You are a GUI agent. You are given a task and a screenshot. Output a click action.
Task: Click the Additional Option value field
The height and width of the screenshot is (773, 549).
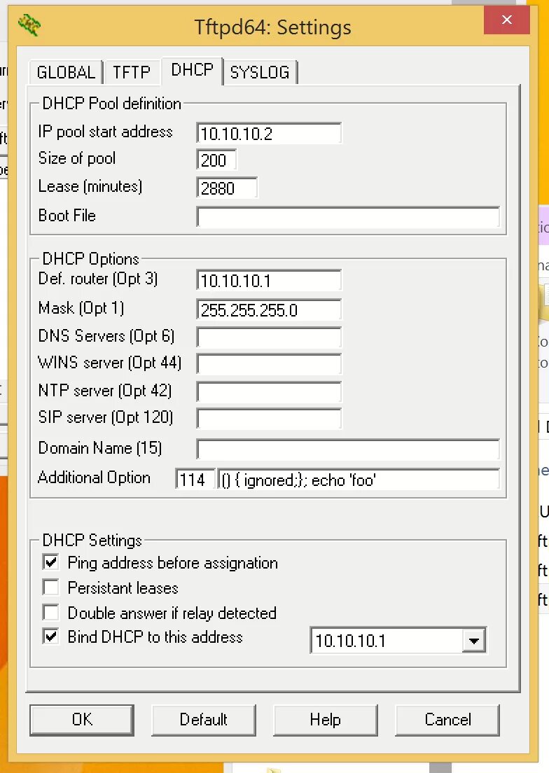pyautogui.click(x=359, y=479)
